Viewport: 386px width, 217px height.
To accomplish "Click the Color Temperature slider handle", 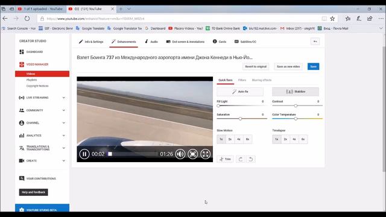I will [296, 119].
